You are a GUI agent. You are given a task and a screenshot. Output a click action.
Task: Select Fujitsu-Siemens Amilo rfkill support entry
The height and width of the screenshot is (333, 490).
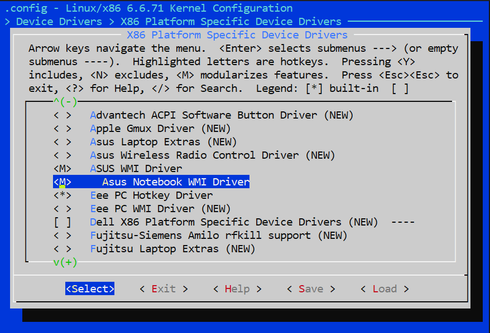coord(218,236)
